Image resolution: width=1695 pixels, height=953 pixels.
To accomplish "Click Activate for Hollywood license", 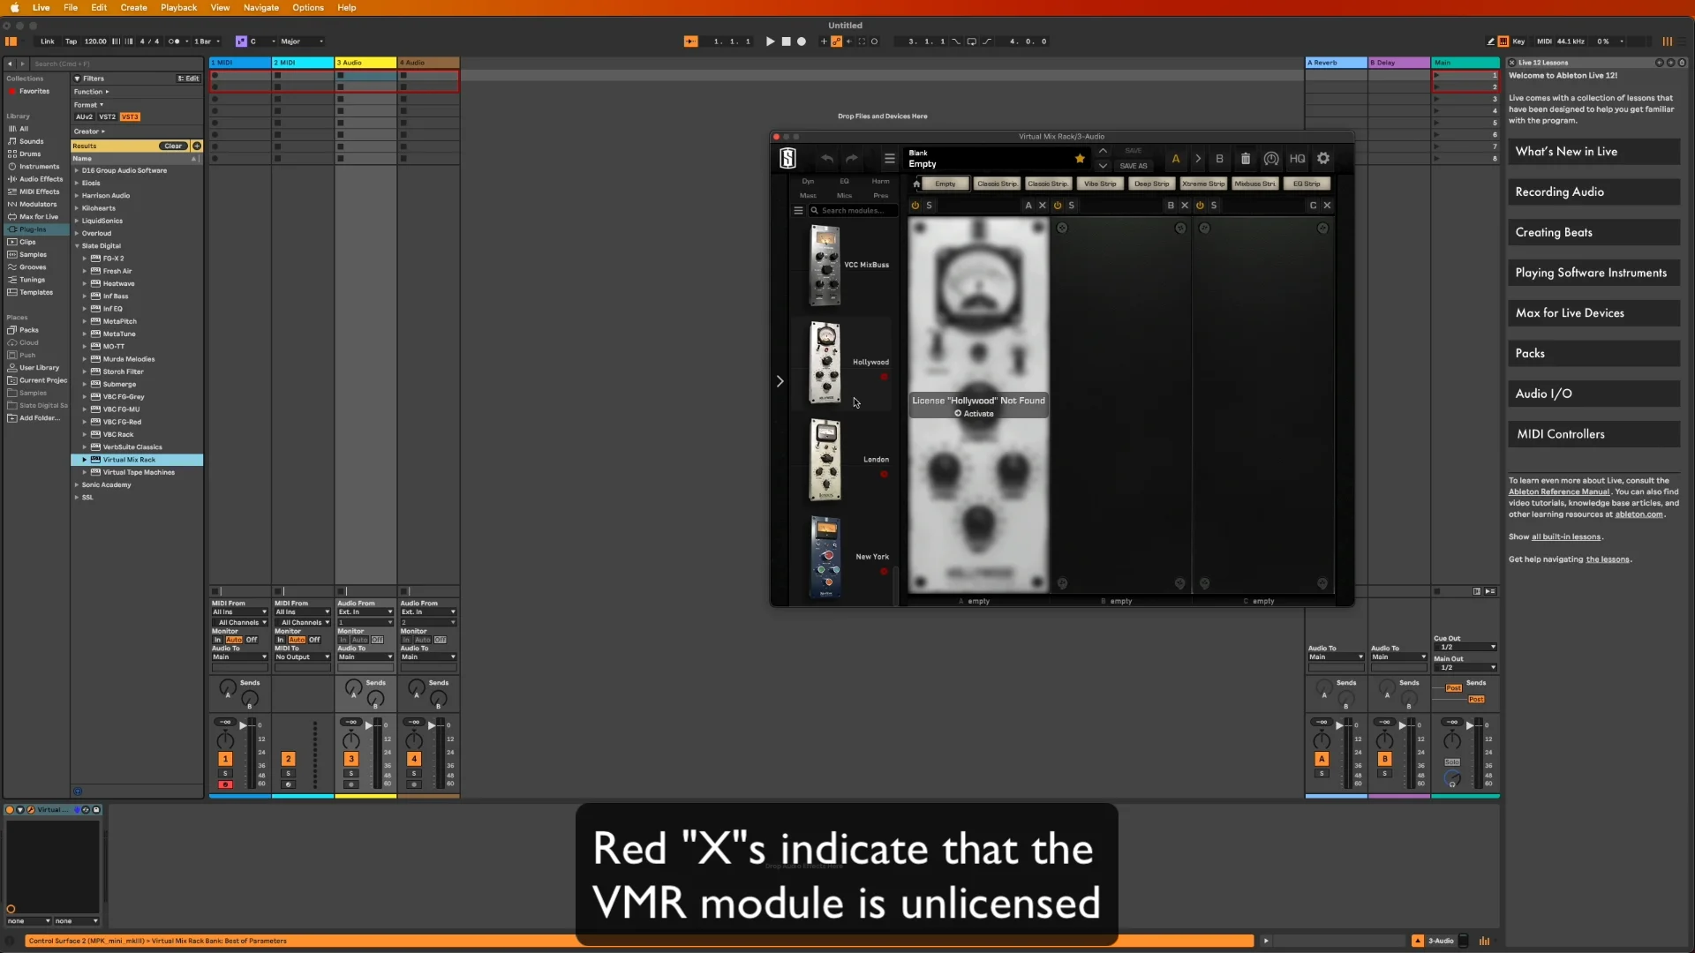I will pos(974,414).
